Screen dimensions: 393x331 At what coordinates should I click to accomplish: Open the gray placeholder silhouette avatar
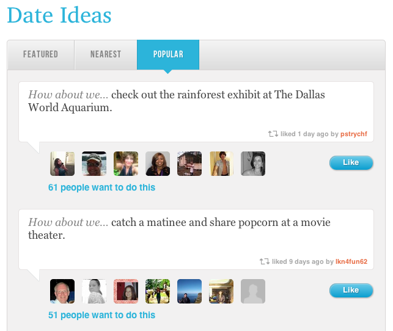coord(253,291)
